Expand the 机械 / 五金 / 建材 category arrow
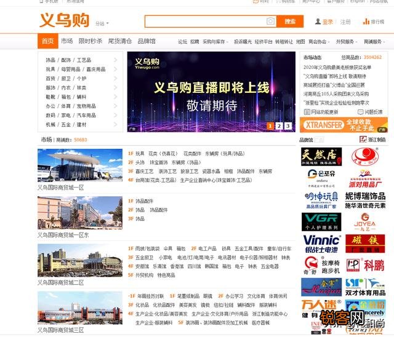The image size is (394, 337). tap(116, 124)
